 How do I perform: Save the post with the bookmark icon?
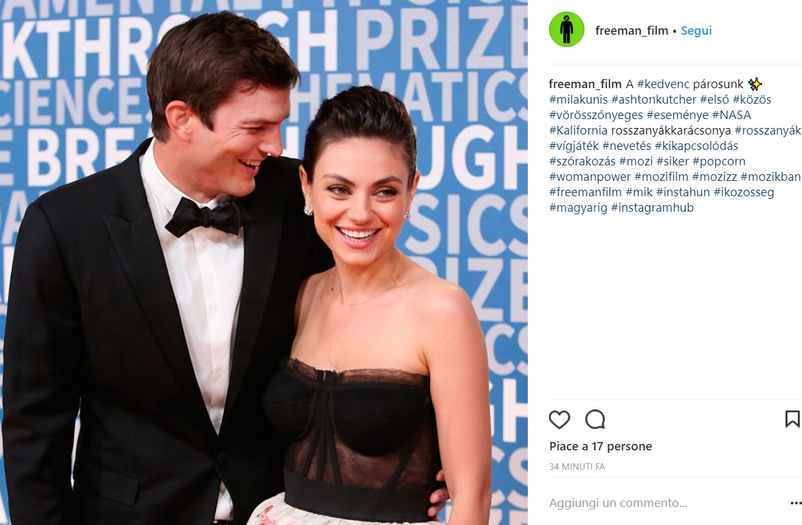point(792,419)
